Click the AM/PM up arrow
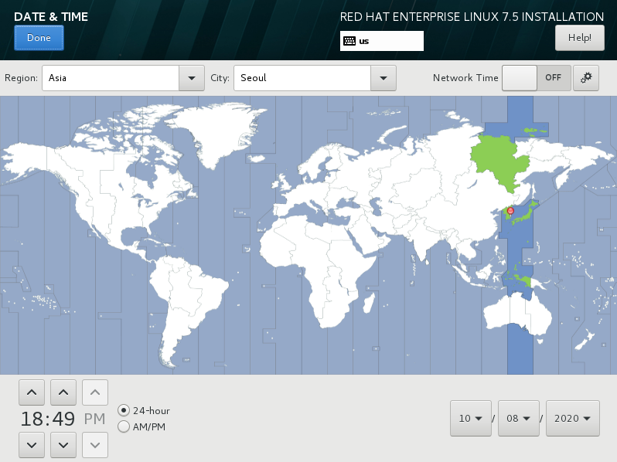The height and width of the screenshot is (462, 617). [95, 392]
